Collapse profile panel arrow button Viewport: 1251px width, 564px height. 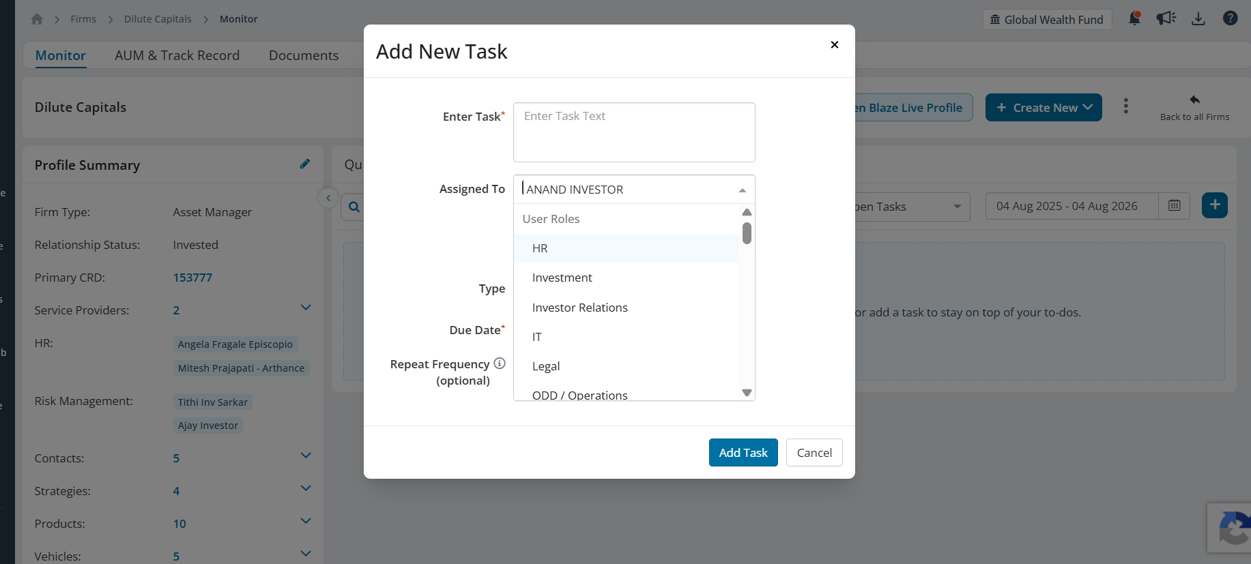328,198
